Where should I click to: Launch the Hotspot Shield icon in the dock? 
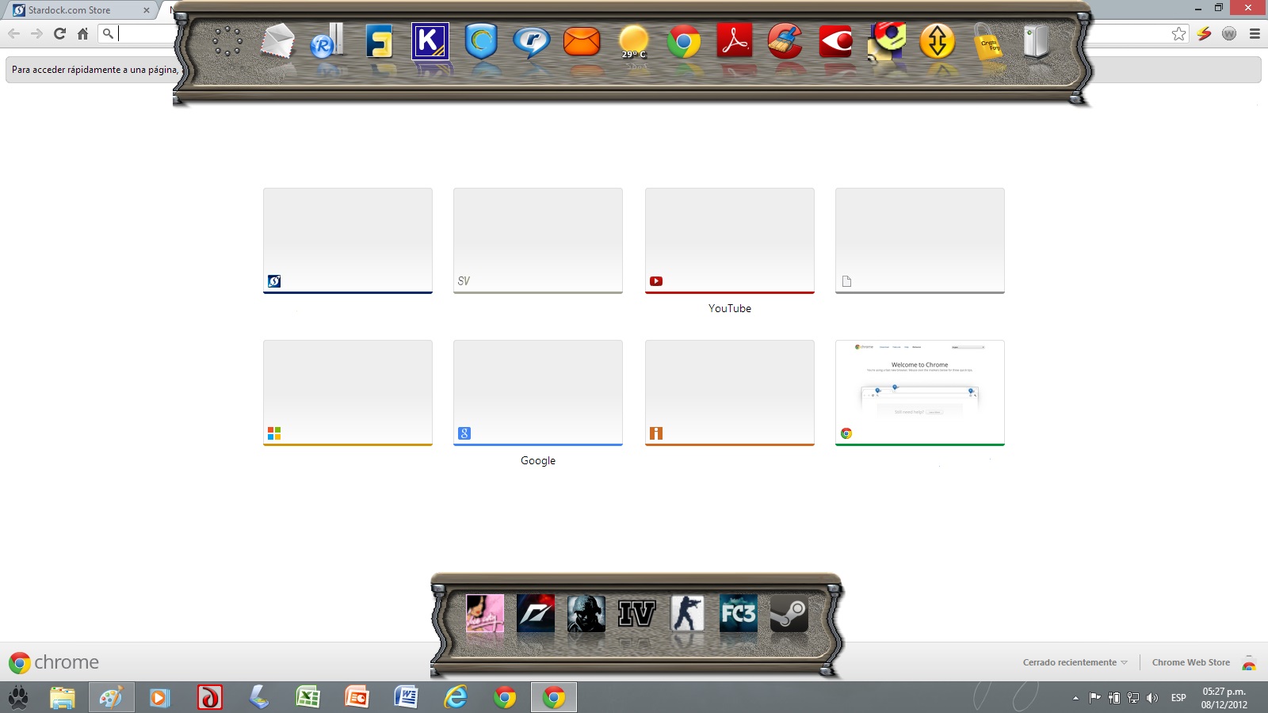tap(481, 41)
